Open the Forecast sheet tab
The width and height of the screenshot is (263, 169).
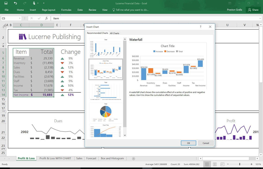tap(91, 158)
